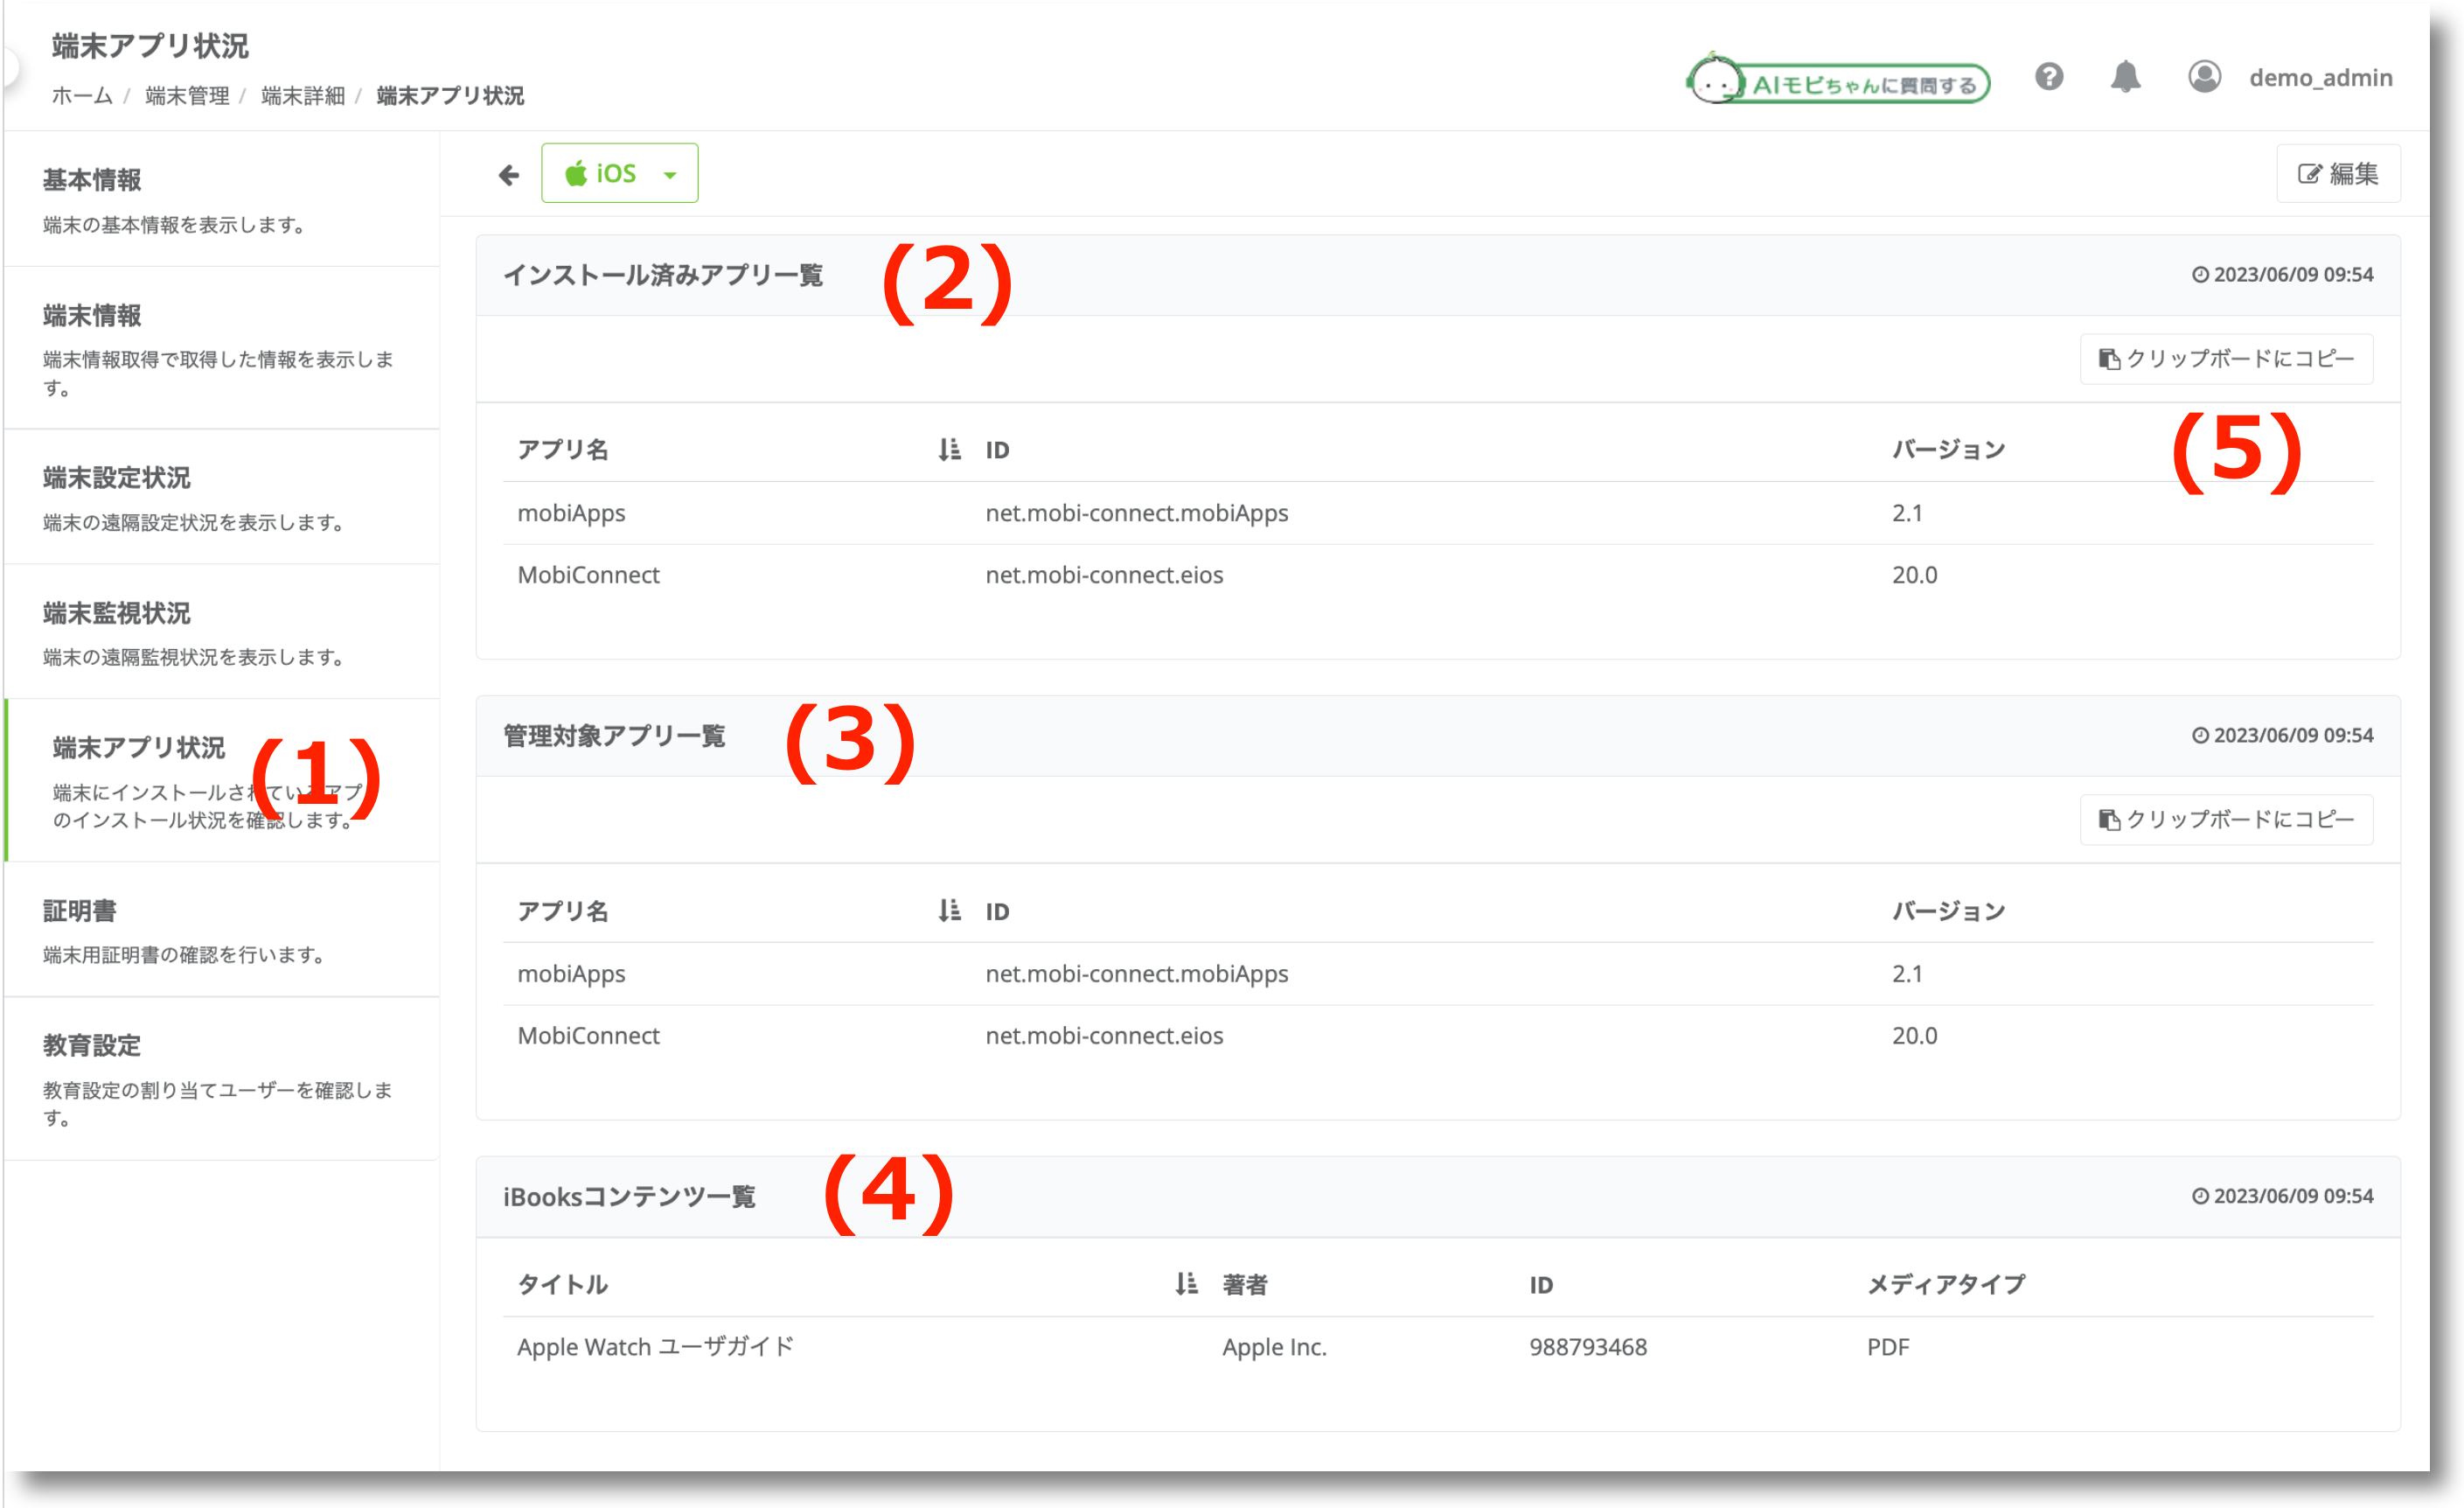The width and height of the screenshot is (2464, 1508).
Task: Click 著者 column header
Action: (x=1245, y=1284)
